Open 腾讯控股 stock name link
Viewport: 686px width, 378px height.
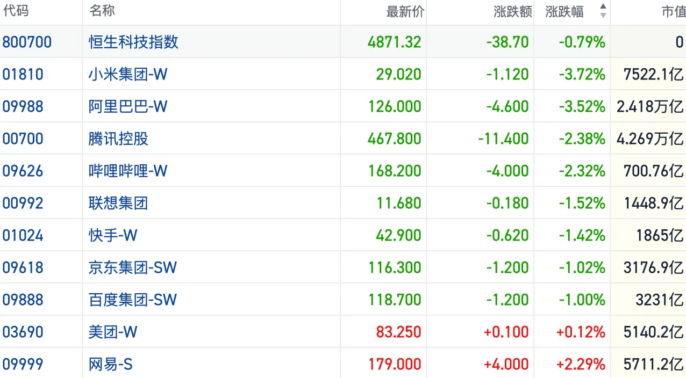tap(118, 139)
